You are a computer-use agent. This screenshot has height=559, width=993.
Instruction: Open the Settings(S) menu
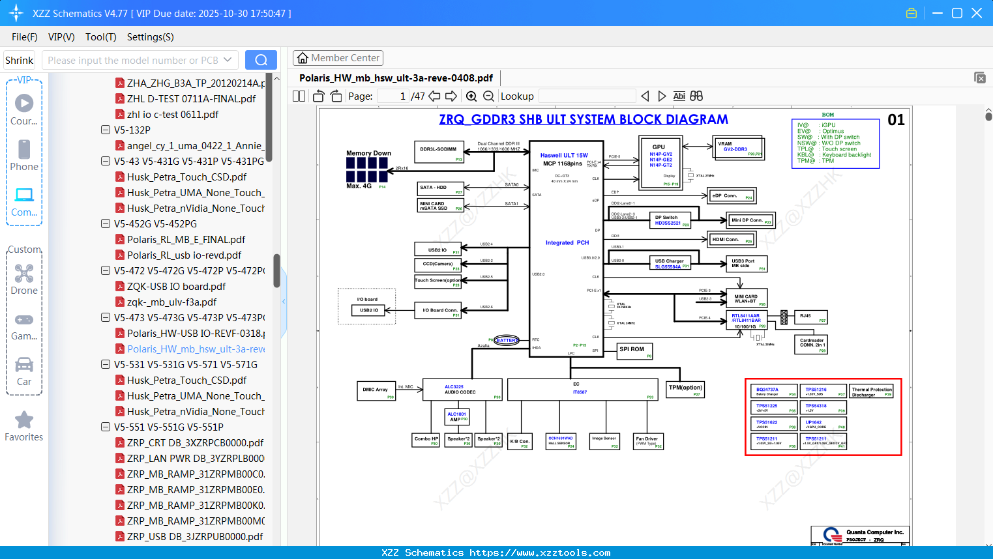[151, 37]
